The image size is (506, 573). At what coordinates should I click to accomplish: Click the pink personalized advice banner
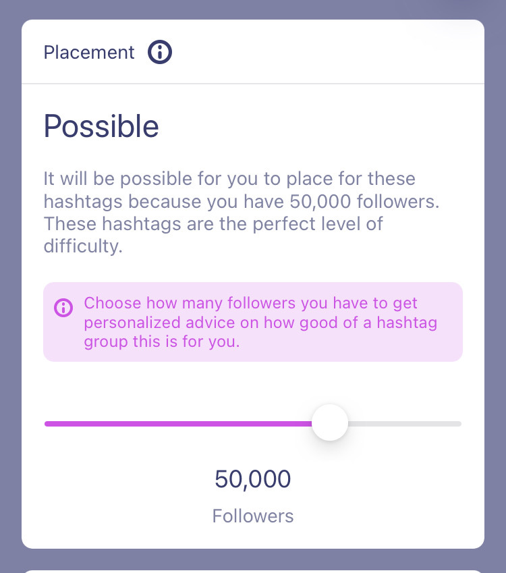[x=253, y=322]
